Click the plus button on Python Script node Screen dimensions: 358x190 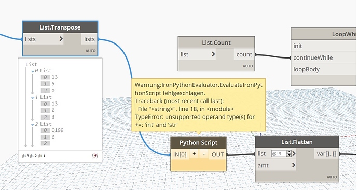194,154
